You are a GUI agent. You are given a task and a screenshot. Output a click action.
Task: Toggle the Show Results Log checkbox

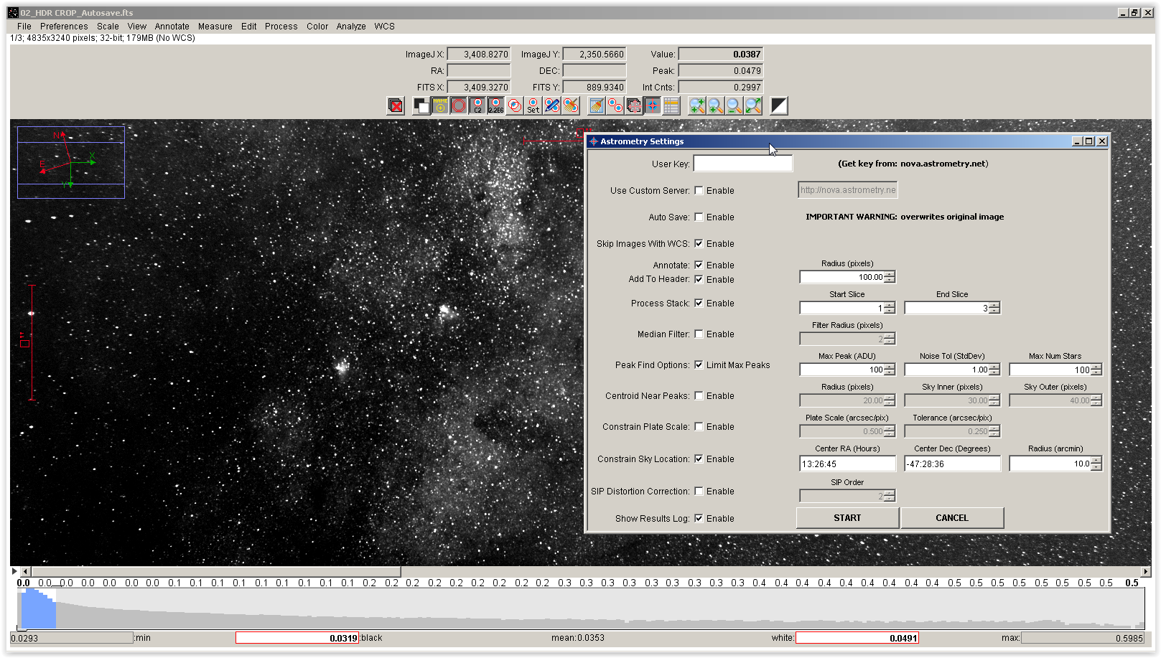click(x=699, y=519)
